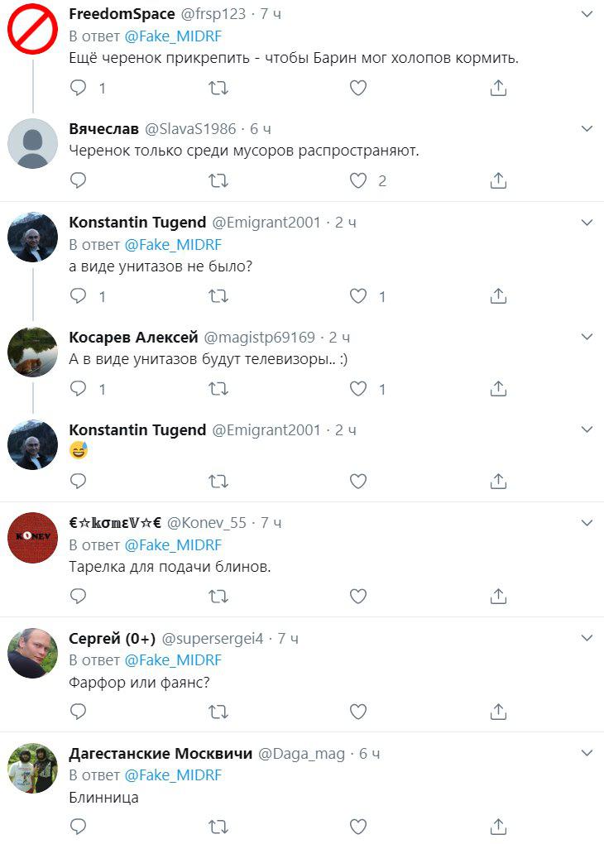Open the @Fake_MIDRF link in Konev_55's tweet
The width and height of the screenshot is (604, 844).
tap(173, 545)
